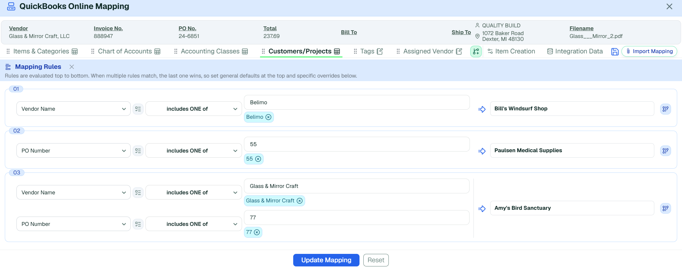Click the Amy's Bird Sanctuary target field
Viewport: 682px width, 269px height.
572,208
